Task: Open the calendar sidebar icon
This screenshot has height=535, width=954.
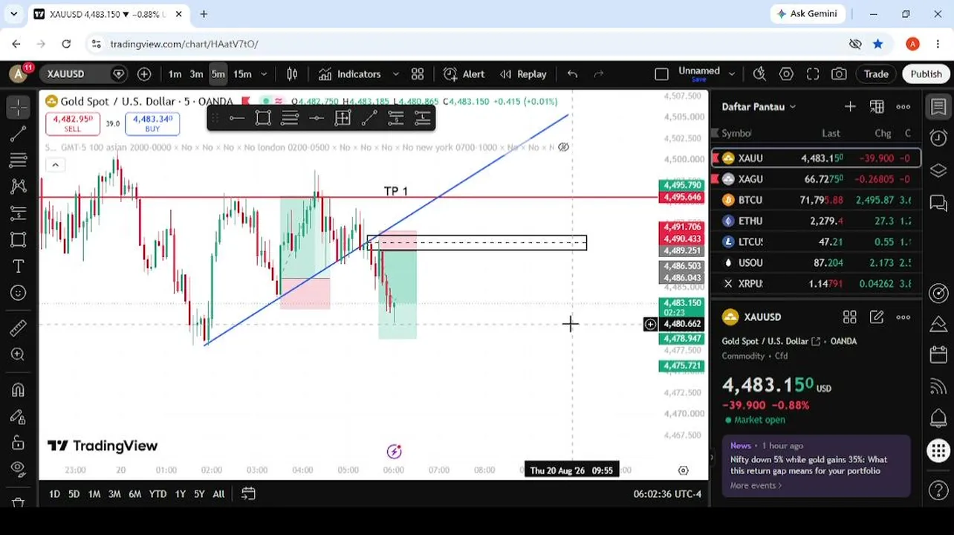Action: [x=938, y=354]
